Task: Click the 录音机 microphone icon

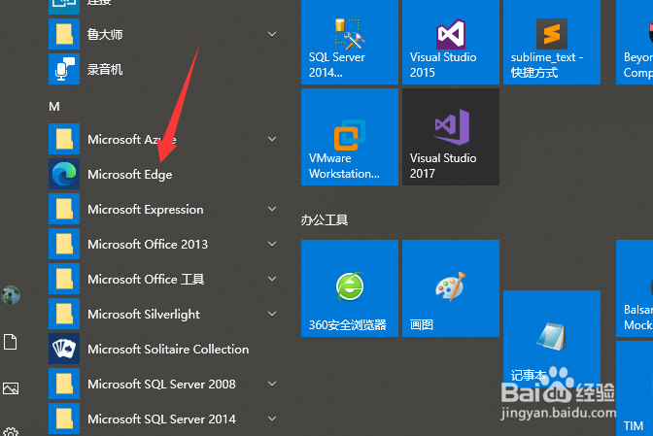Action: pyautogui.click(x=64, y=69)
